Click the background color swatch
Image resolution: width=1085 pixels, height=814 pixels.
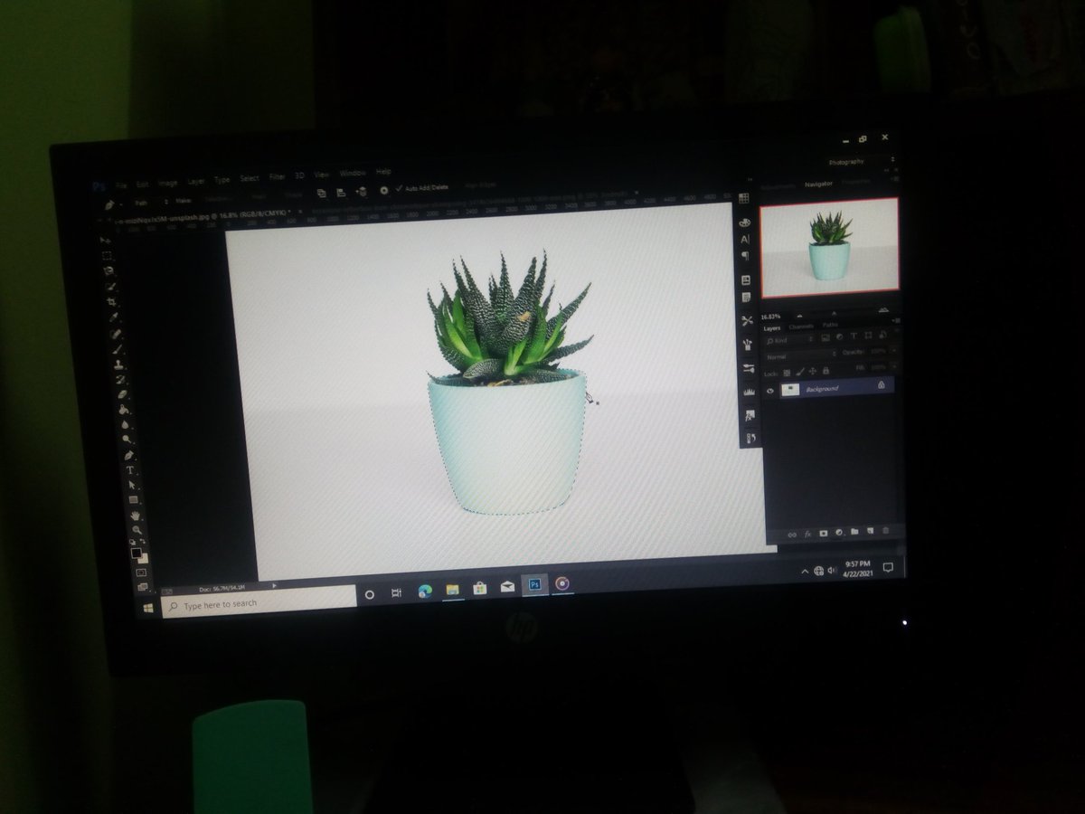[143, 559]
